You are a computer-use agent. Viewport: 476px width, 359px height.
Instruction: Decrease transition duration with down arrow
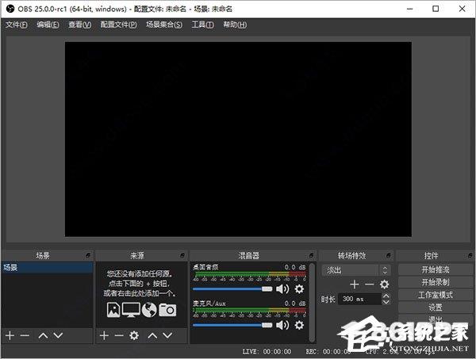tap(386, 302)
